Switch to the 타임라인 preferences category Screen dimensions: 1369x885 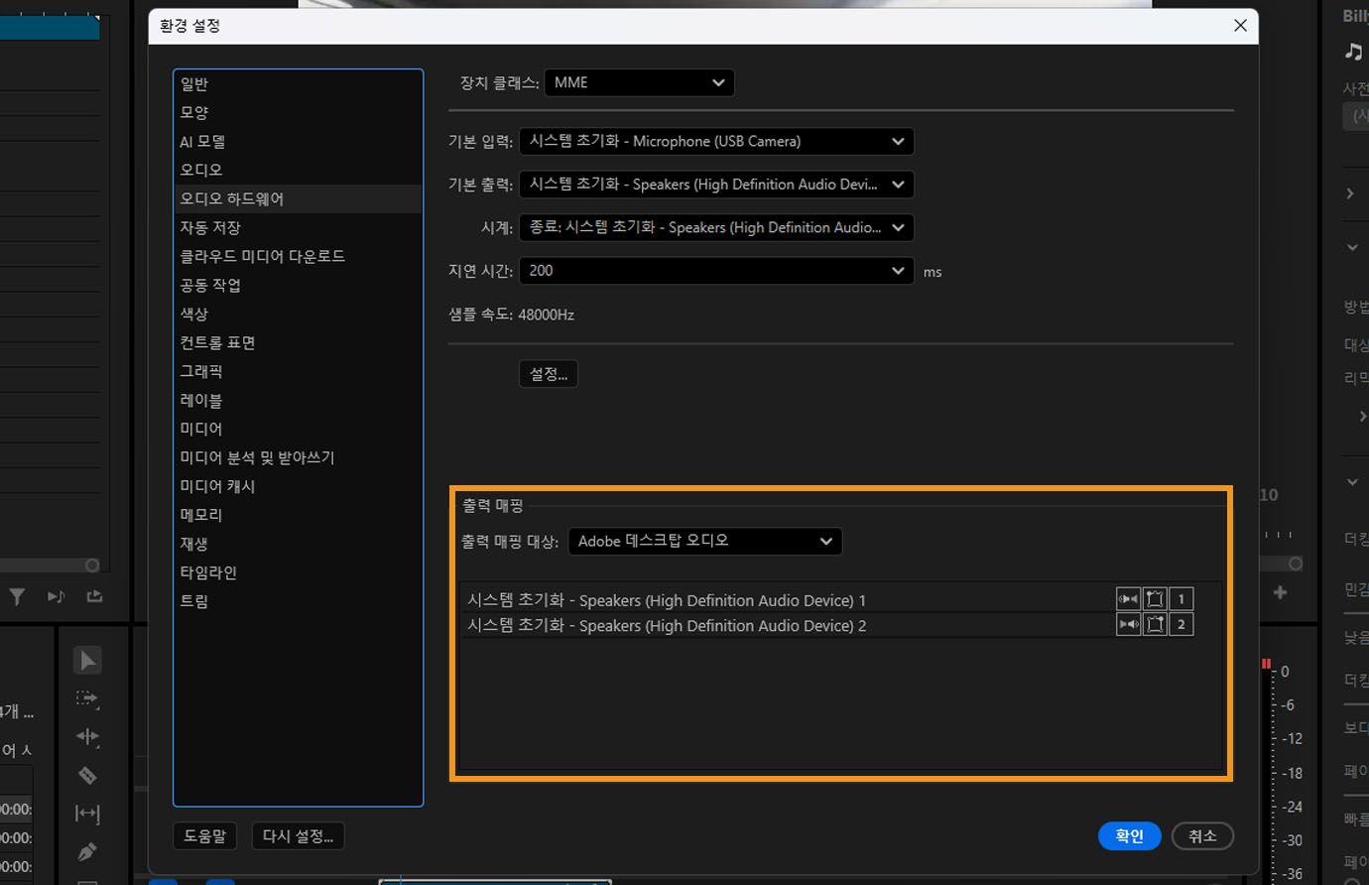pyautogui.click(x=209, y=571)
